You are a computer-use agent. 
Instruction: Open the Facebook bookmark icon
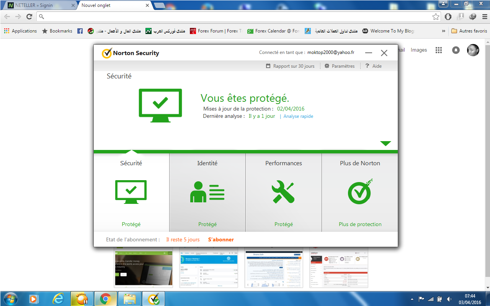80,31
